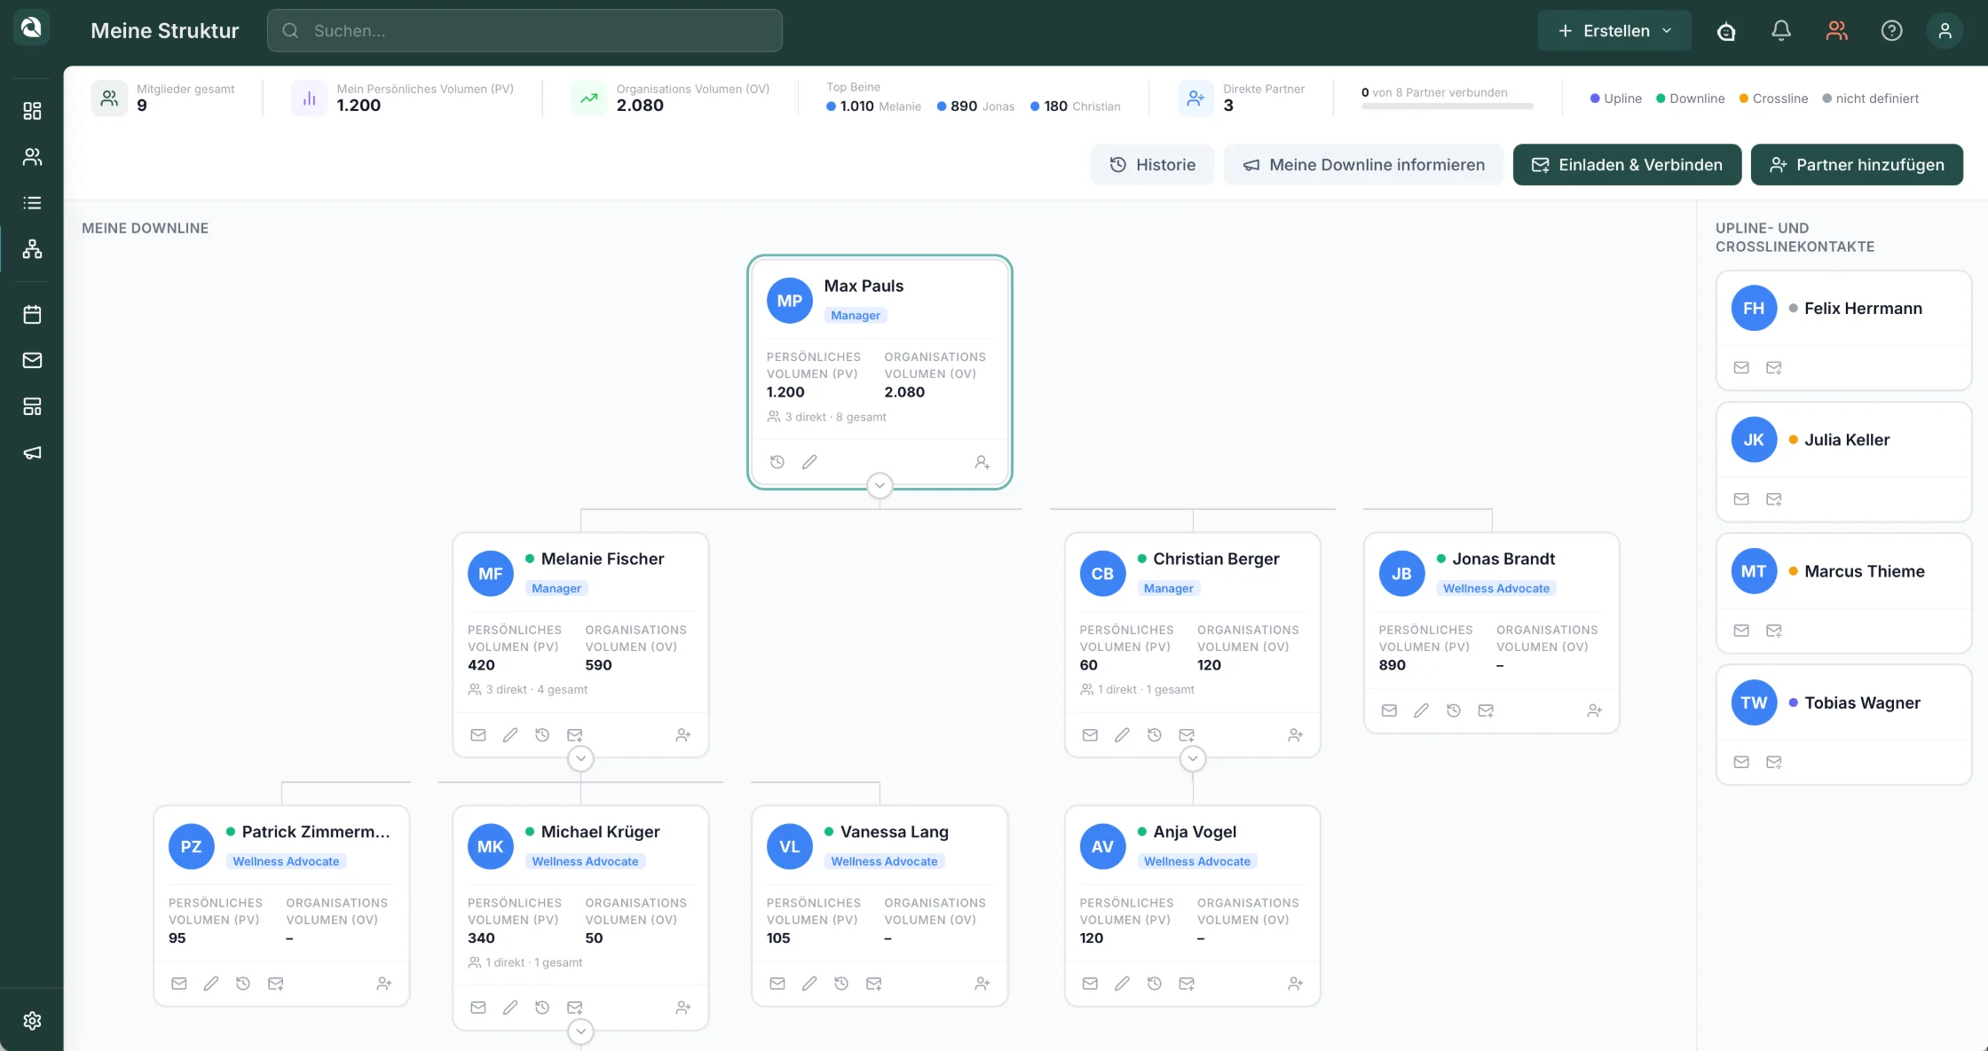
Task: Edit Anja Vogel with pencil icon
Action: coord(1122,984)
